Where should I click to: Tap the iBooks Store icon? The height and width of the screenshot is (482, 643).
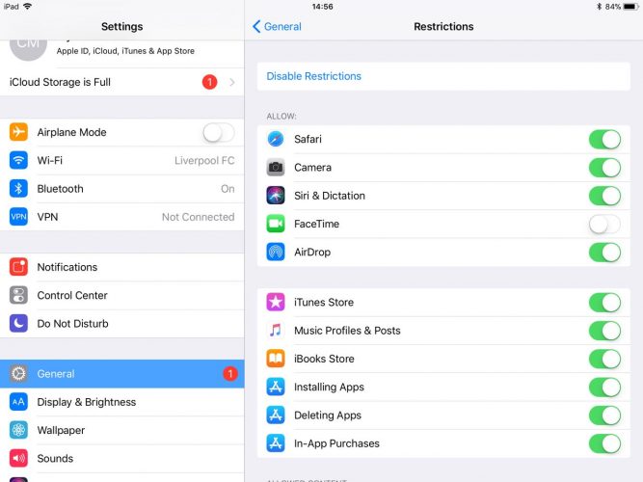[276, 359]
